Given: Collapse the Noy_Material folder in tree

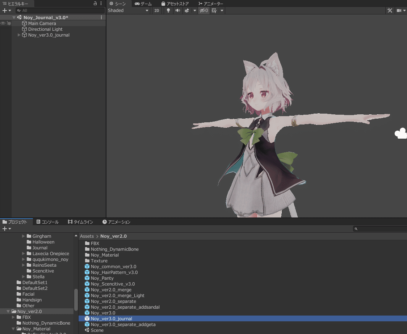Looking at the screenshot, I should pyautogui.click(x=13, y=329).
